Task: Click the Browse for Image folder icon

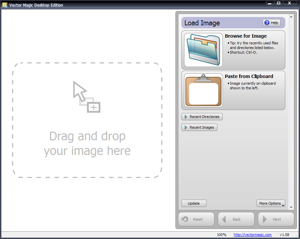Action: click(x=203, y=50)
